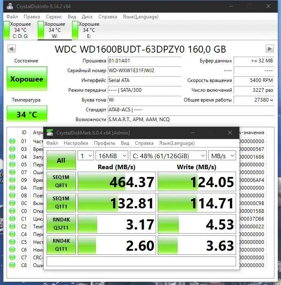Click status circle for attribute C2

click(12, 226)
